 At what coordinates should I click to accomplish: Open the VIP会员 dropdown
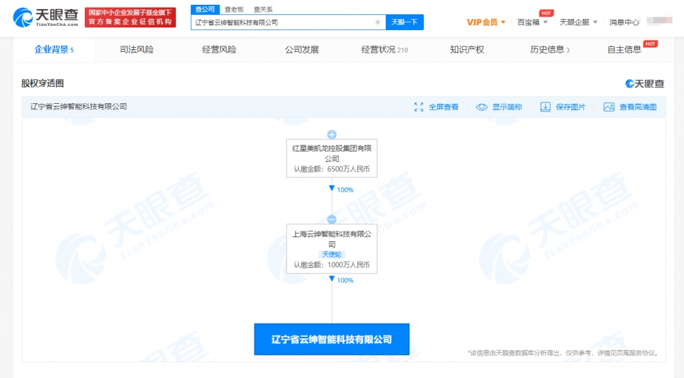(x=486, y=23)
